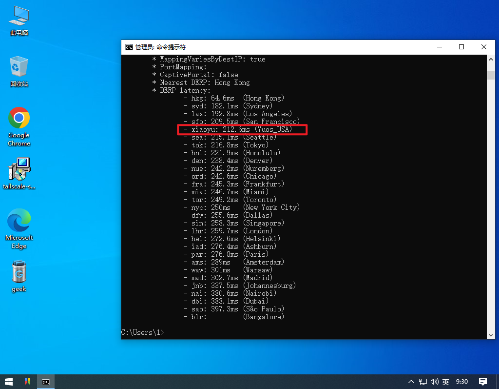Screen dimensions: 499x389
Task: Click the 'jnb: 337.5ms' Johannesburg line
Action: click(x=240, y=286)
